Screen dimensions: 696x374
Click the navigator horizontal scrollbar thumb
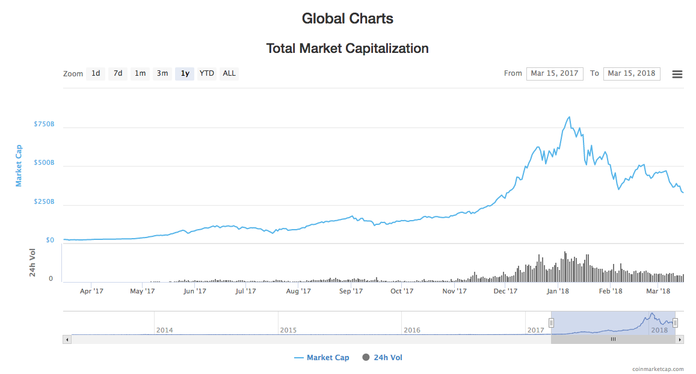[x=613, y=339]
